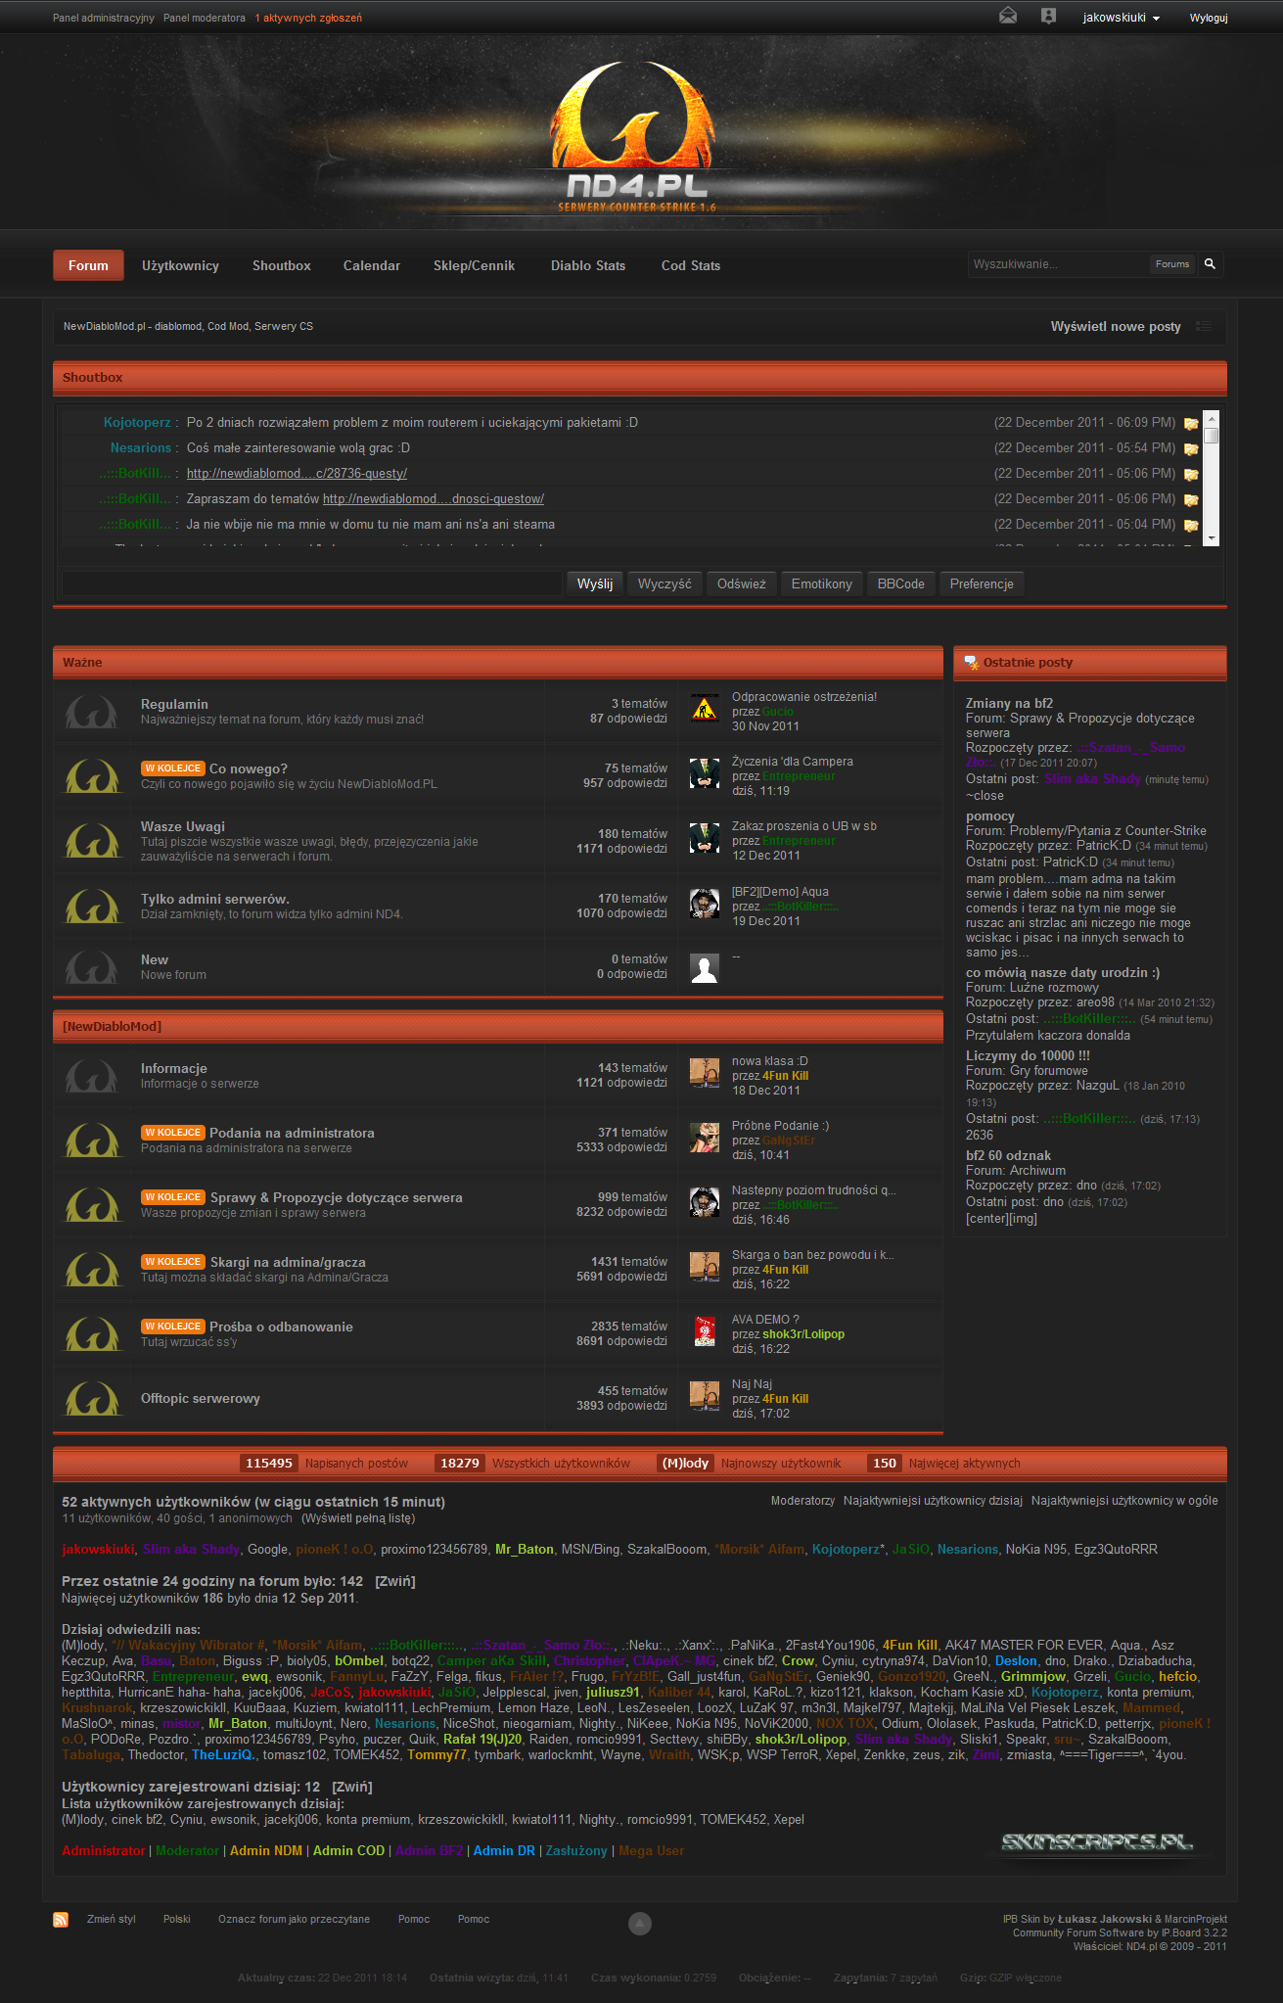
Task: Focus the shoutbox message input field
Action: coord(311,583)
